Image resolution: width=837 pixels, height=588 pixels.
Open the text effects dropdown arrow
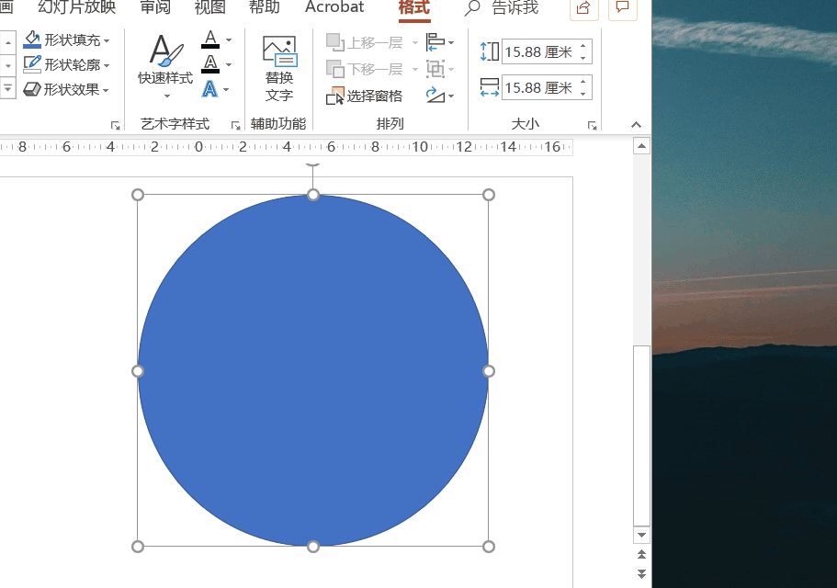click(x=226, y=89)
